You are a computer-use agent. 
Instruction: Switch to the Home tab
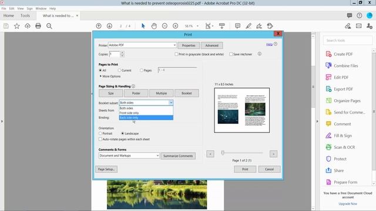pyautogui.click(x=9, y=16)
